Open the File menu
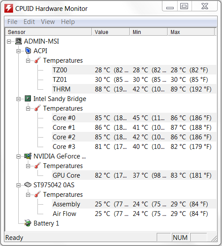Viewport: 222px width, 246px height. click(12, 22)
